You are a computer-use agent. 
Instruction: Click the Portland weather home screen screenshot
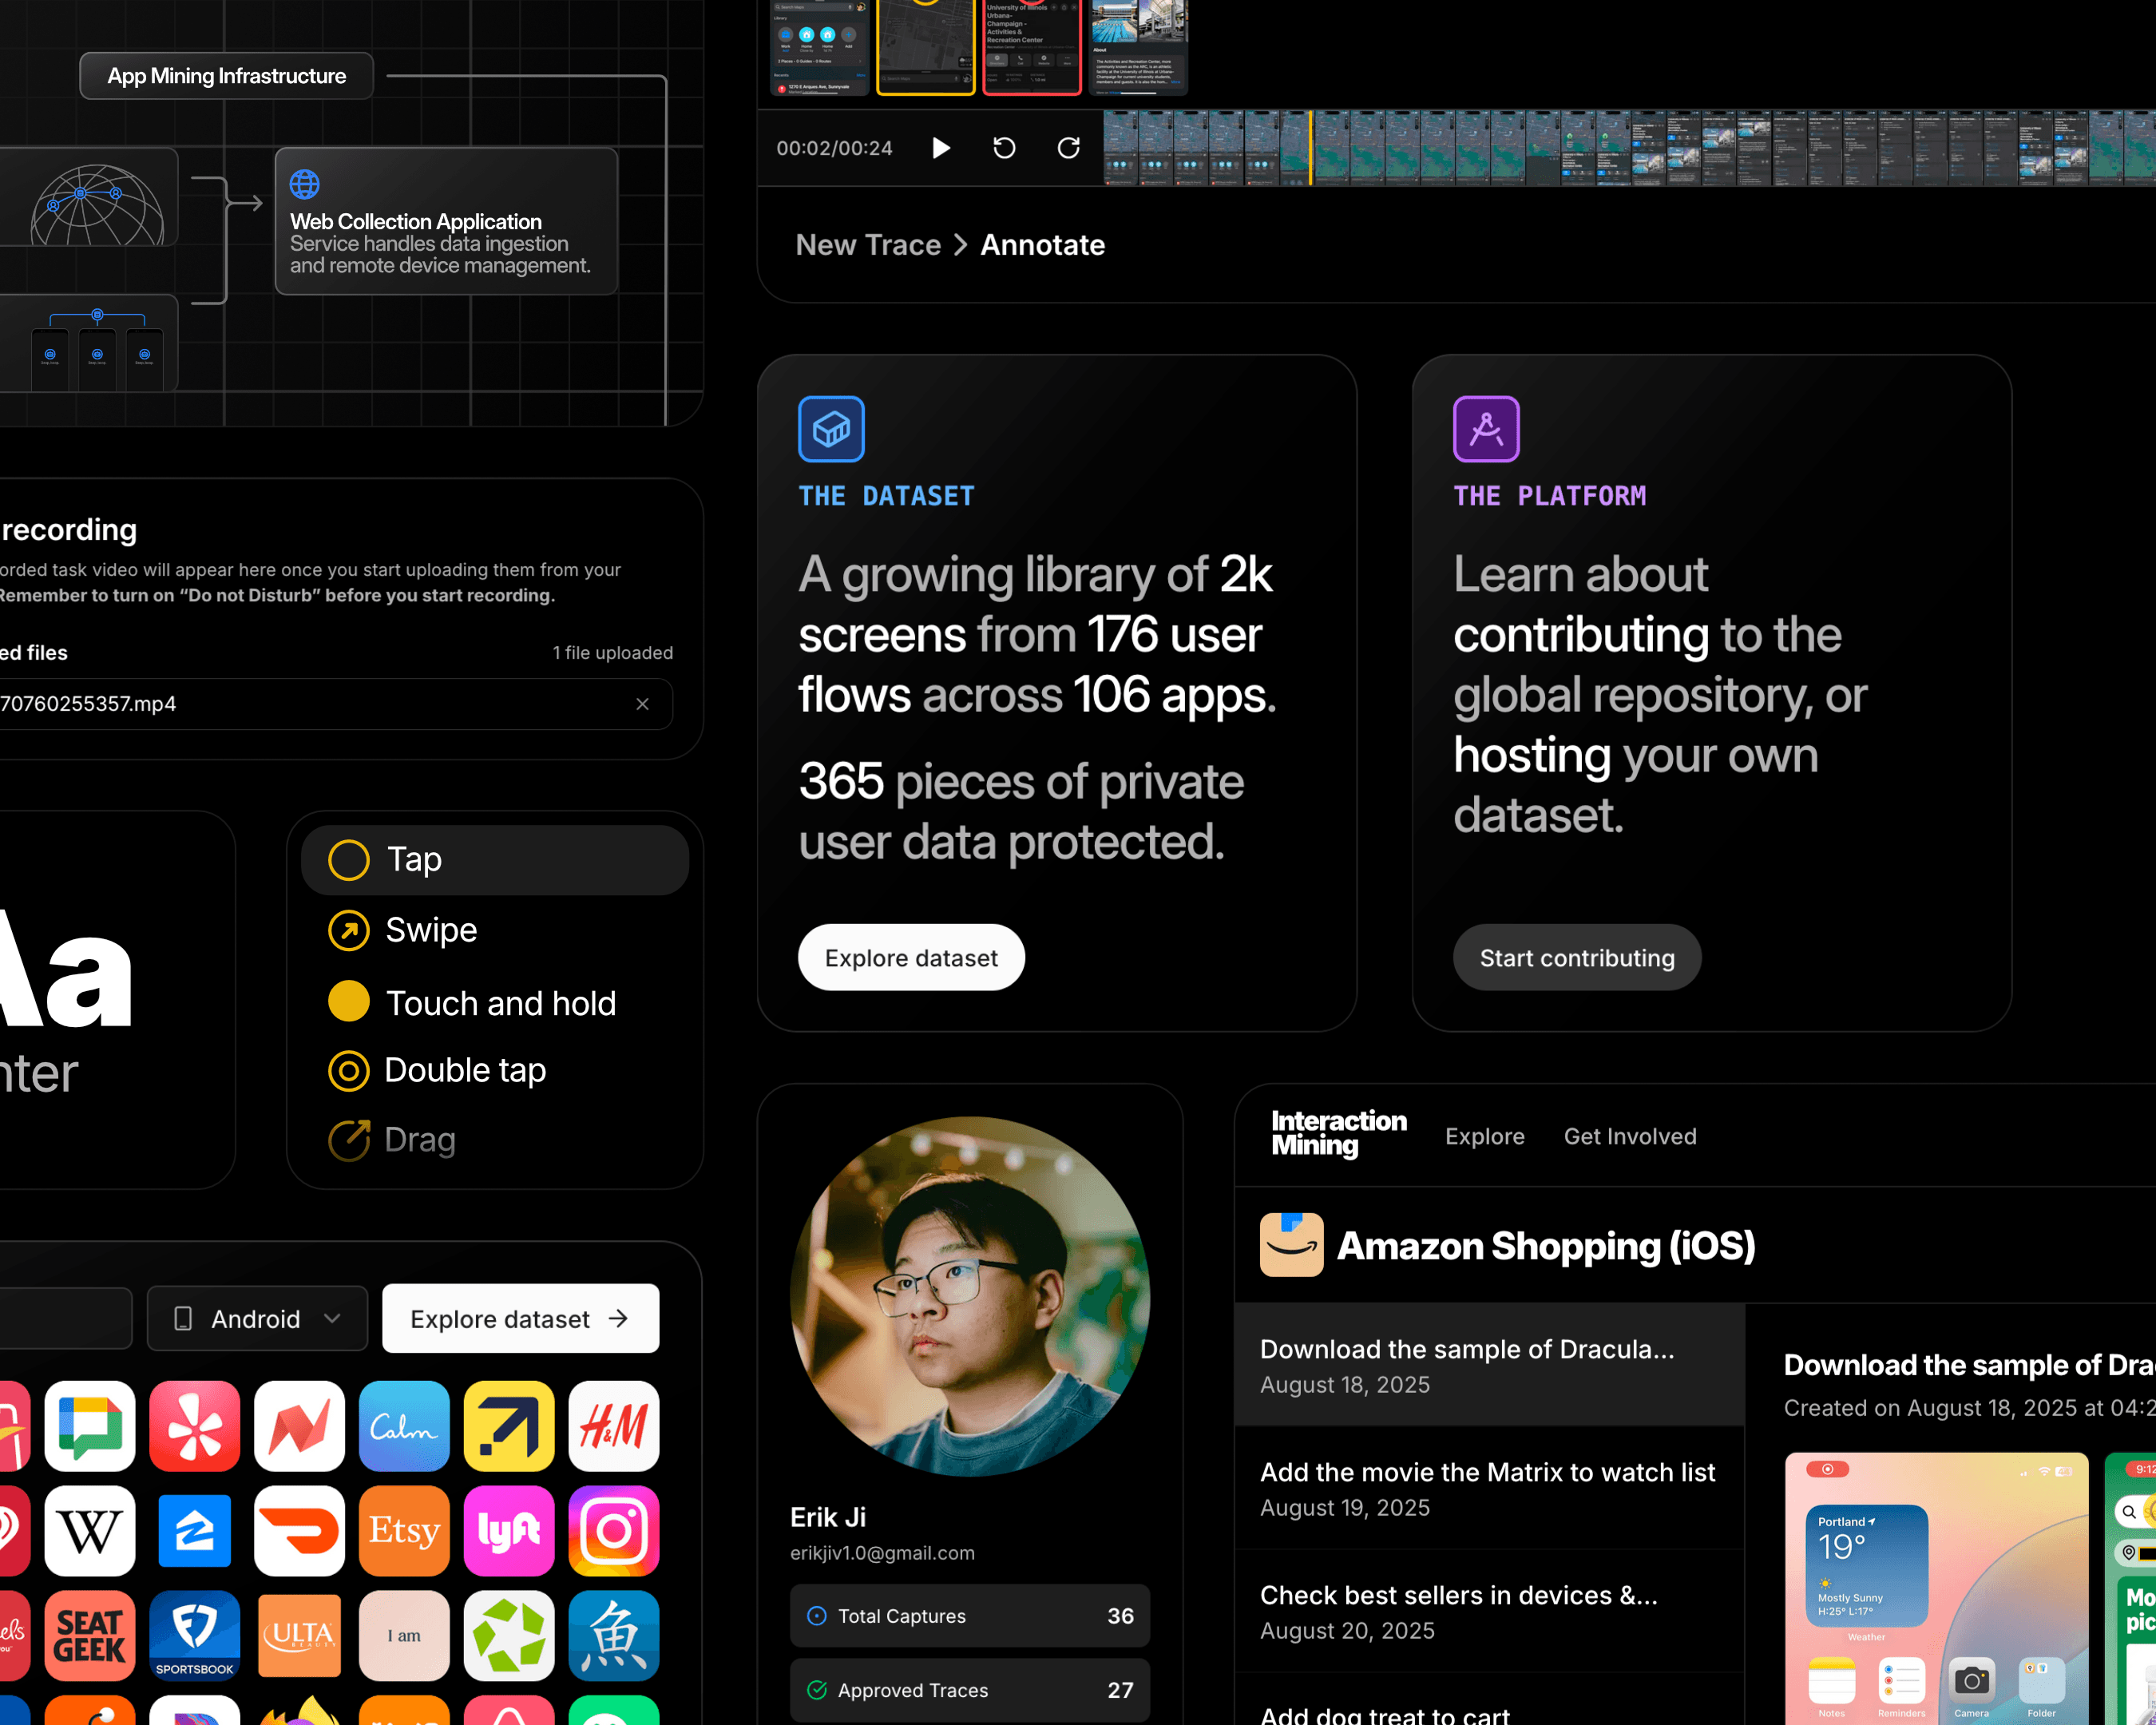click(x=1936, y=1588)
